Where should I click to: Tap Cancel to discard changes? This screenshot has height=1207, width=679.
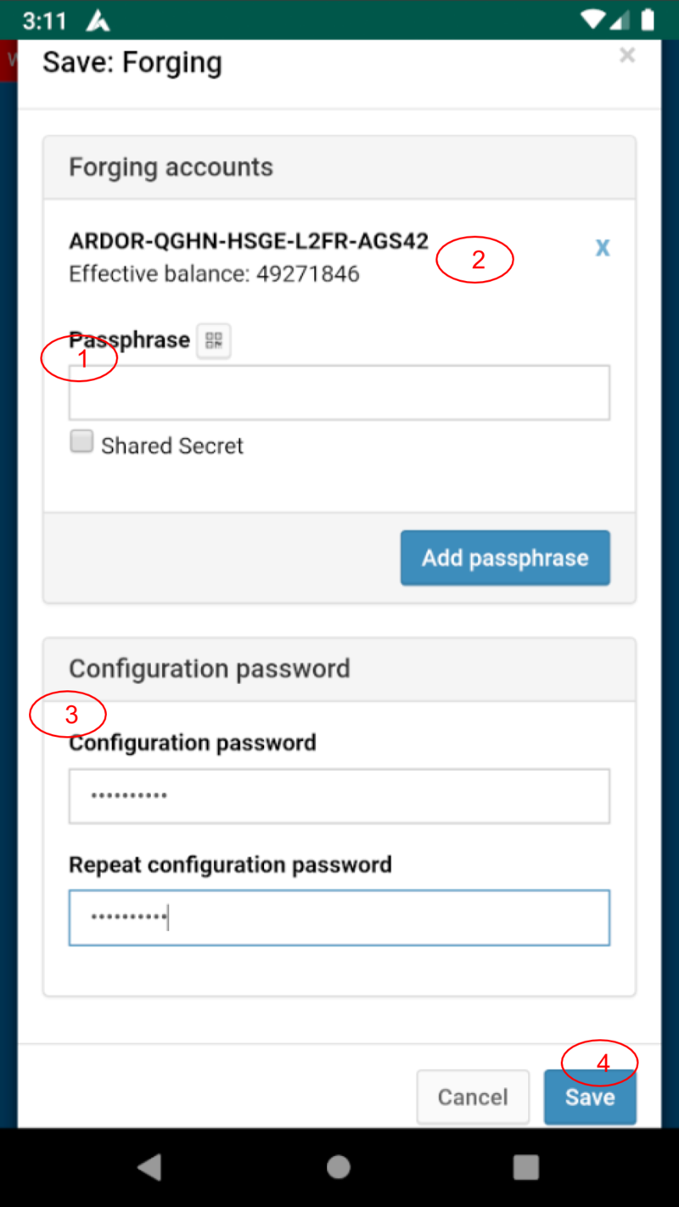[x=473, y=1097]
